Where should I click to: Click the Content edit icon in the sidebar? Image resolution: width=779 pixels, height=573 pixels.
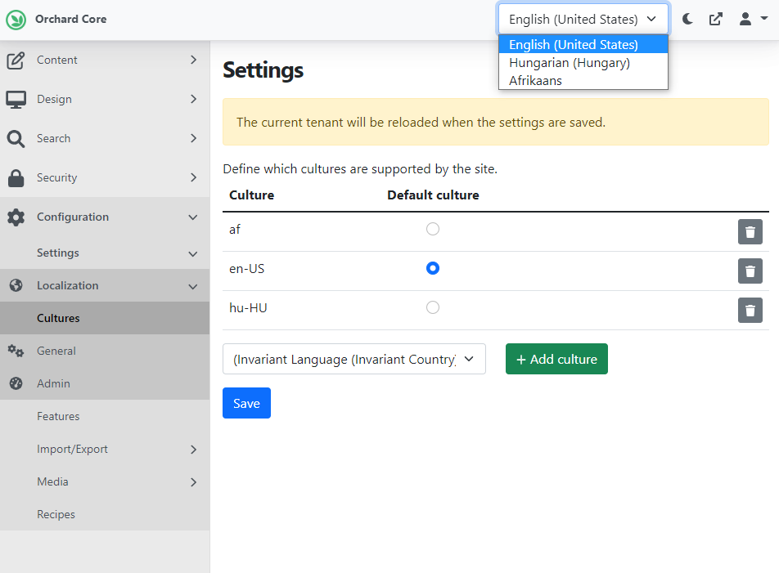16,60
